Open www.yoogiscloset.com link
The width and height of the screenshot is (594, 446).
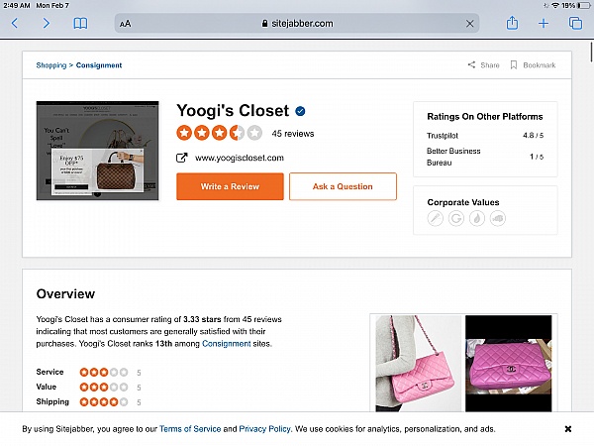[239, 158]
